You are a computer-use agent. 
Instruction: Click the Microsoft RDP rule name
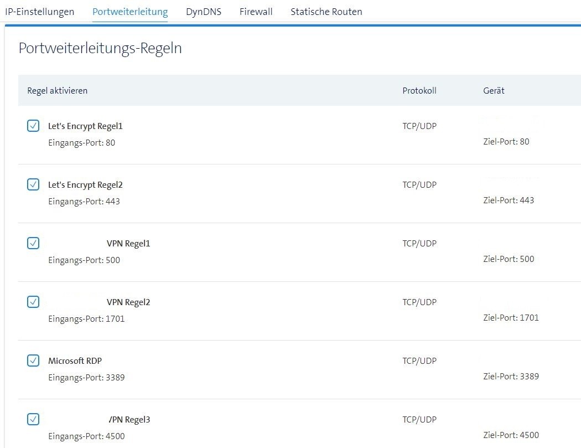(75, 361)
